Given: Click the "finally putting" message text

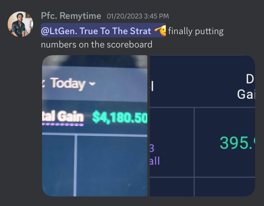Looking at the screenshot, I should pyautogui.click(x=196, y=31).
